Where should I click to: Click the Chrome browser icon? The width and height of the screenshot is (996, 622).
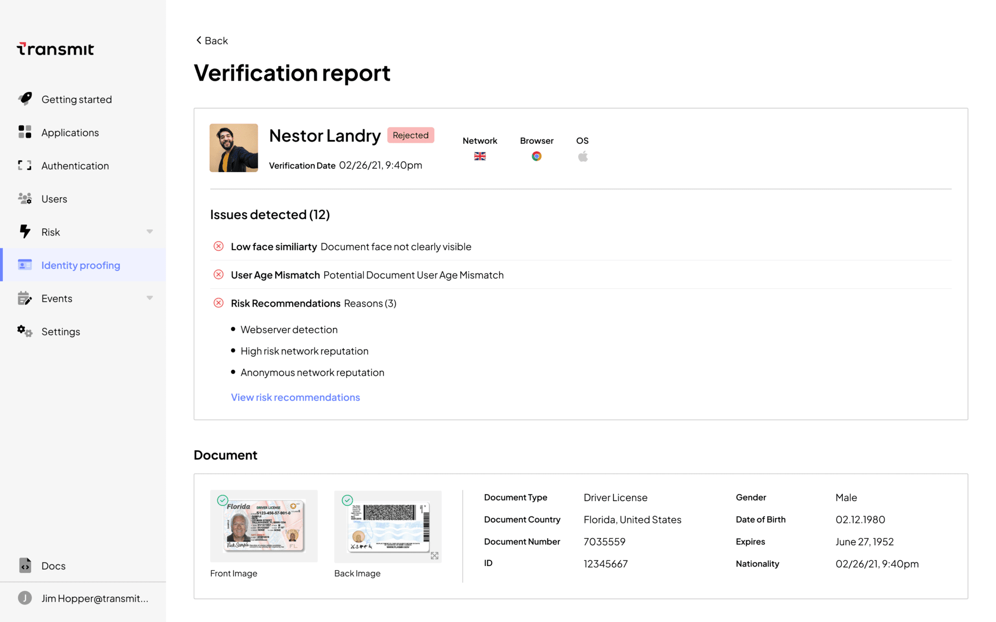point(536,155)
